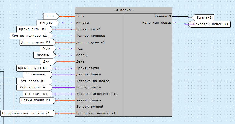Select the Та полив3 block title
Screen dimensions: 235x124
tap(123, 10)
